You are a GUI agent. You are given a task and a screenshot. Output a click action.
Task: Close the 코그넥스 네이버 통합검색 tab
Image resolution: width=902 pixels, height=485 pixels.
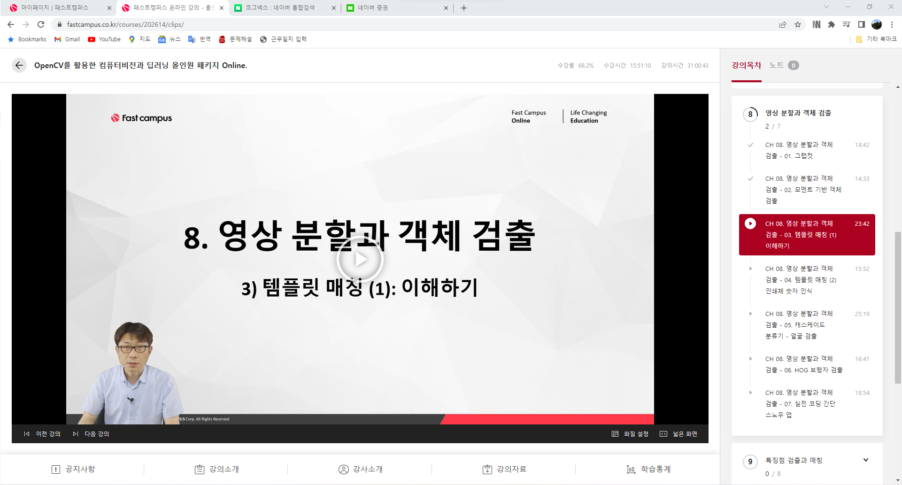[x=334, y=8]
